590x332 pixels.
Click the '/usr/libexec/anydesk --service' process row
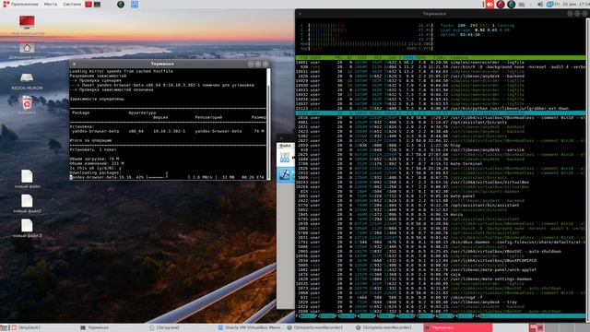(441, 149)
